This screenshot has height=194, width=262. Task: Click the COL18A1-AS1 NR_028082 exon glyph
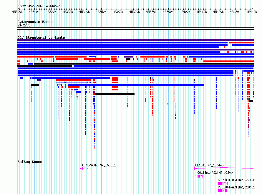point(223,191)
